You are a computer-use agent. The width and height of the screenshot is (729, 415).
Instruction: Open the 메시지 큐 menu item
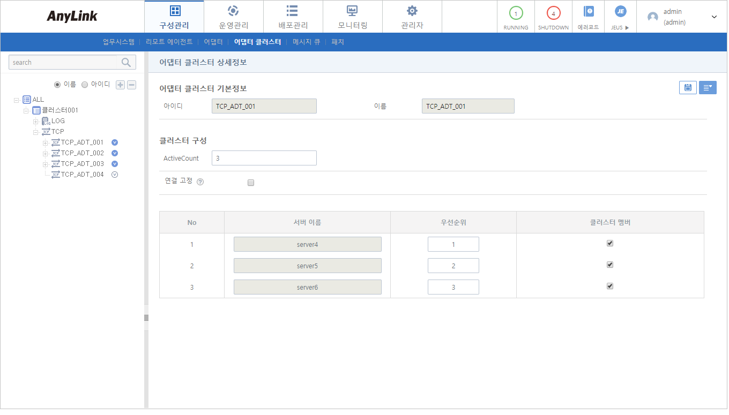pyautogui.click(x=306, y=42)
